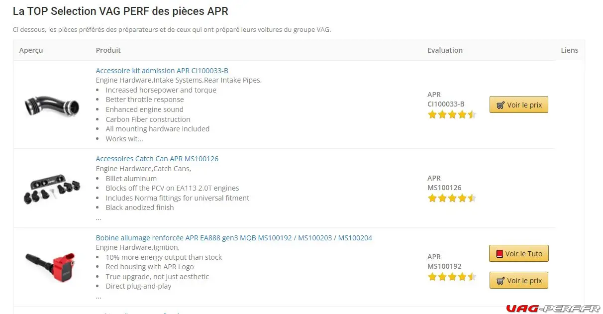The width and height of the screenshot is (603, 314).
Task: Click the Produit column header
Action: coord(108,50)
